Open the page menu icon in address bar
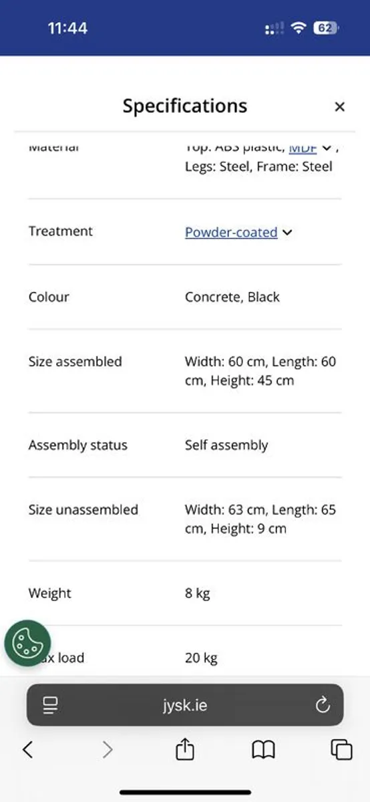This screenshot has width=370, height=802. [50, 705]
